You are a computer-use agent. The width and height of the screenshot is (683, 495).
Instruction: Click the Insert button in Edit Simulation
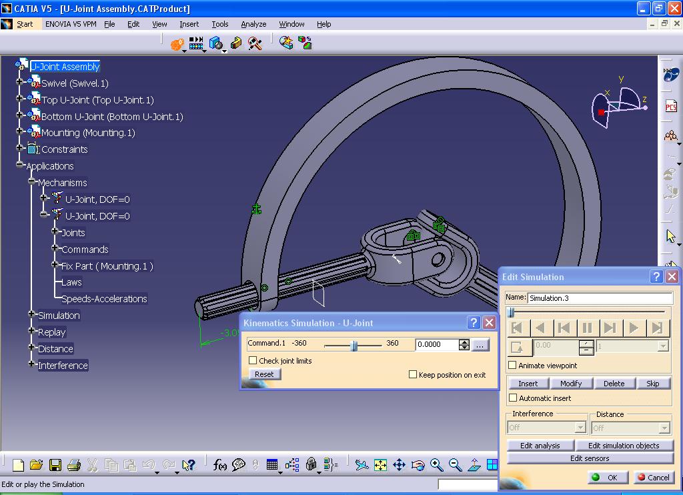tap(528, 384)
